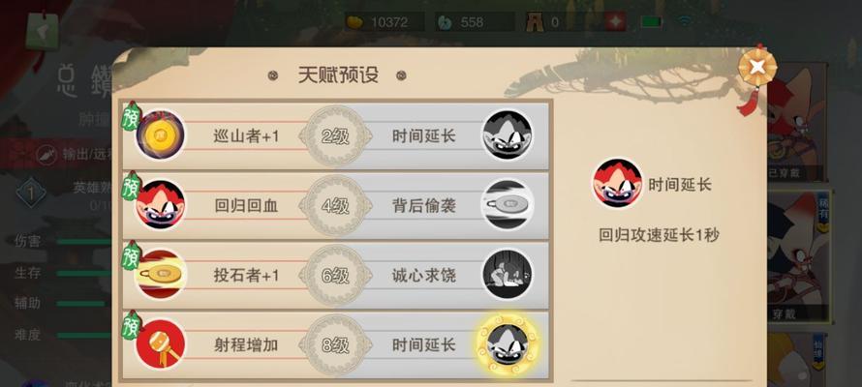
Task: Tap the 巡山者+1 talent label
Action: coord(246,136)
